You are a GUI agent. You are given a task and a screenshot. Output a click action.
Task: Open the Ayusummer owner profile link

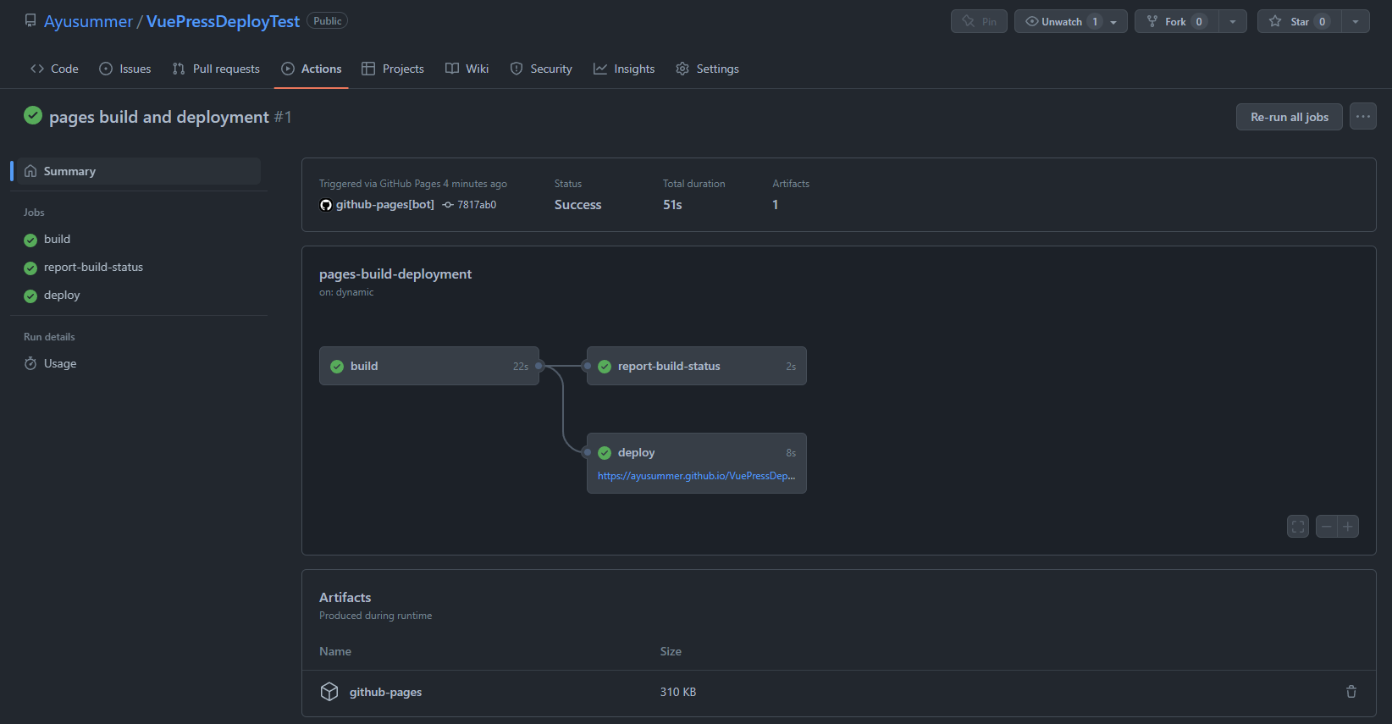[x=88, y=21]
